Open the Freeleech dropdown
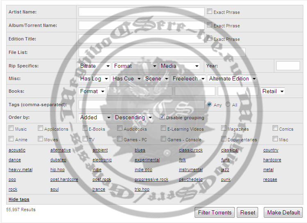307x223 pixels. [188, 79]
